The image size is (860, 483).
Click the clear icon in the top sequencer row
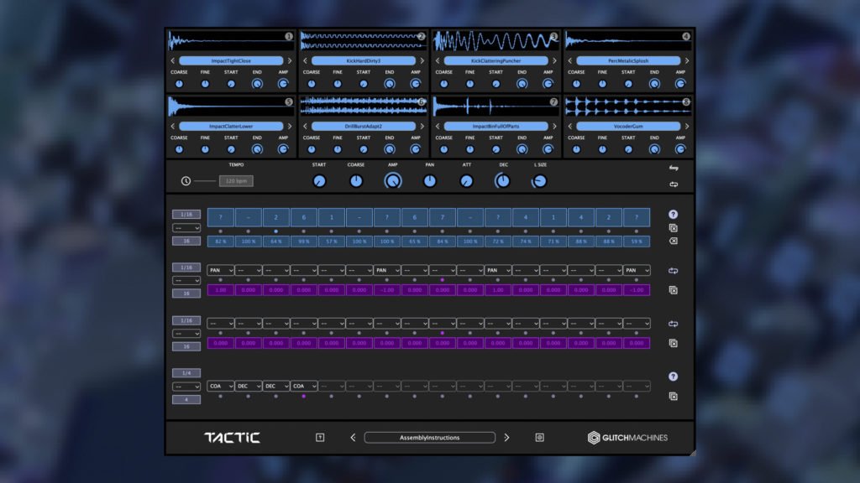(673, 241)
